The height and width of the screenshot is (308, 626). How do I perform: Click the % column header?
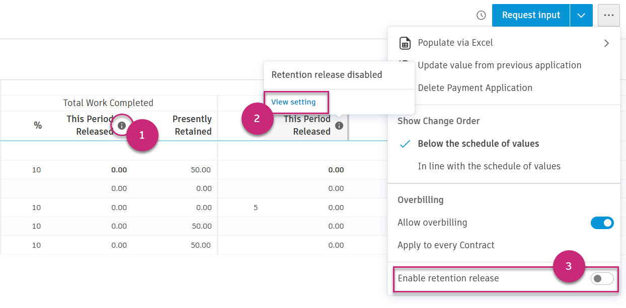38,125
